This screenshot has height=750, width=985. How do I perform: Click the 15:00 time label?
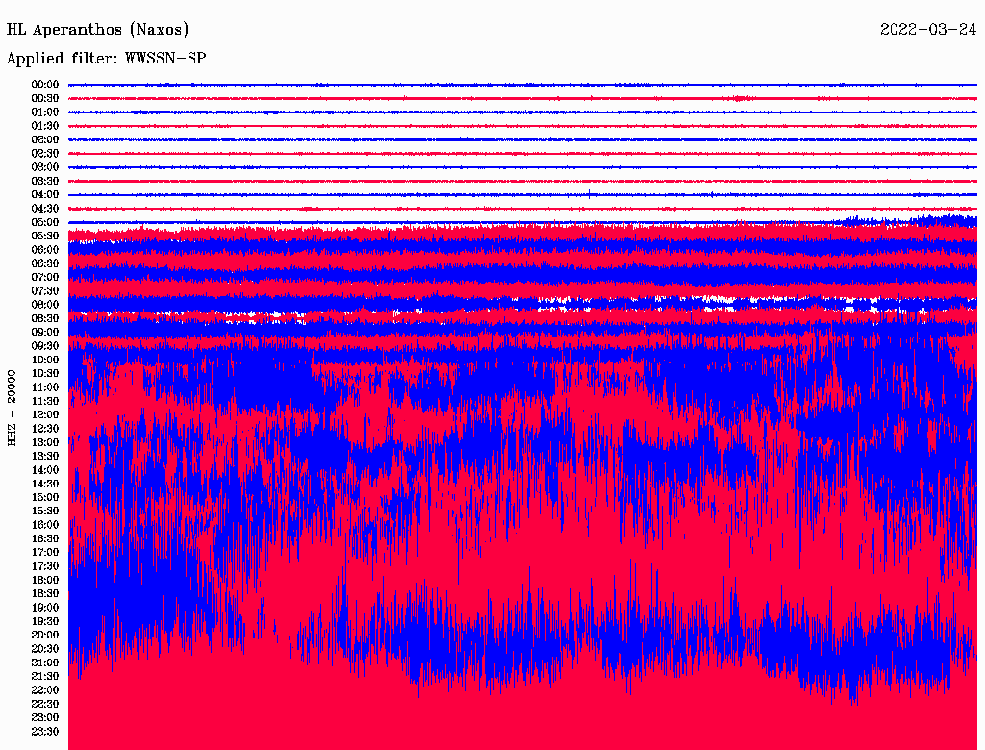pyautogui.click(x=45, y=497)
